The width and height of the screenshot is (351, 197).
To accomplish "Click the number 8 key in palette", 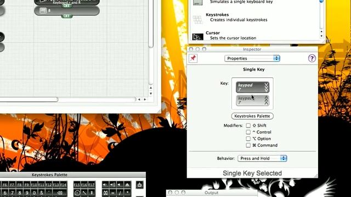I will pos(20,193).
